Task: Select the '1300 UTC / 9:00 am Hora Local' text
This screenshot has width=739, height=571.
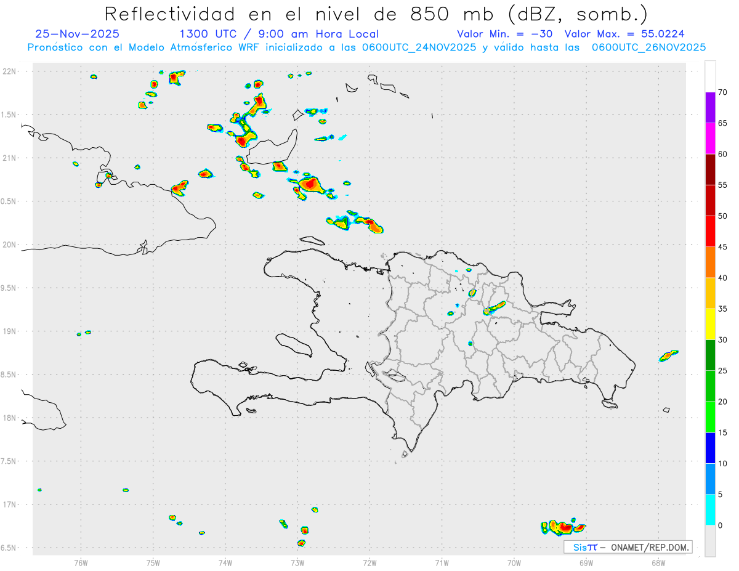Action: pos(279,34)
